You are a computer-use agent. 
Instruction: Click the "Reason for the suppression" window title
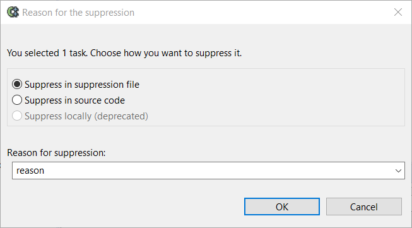78,13
